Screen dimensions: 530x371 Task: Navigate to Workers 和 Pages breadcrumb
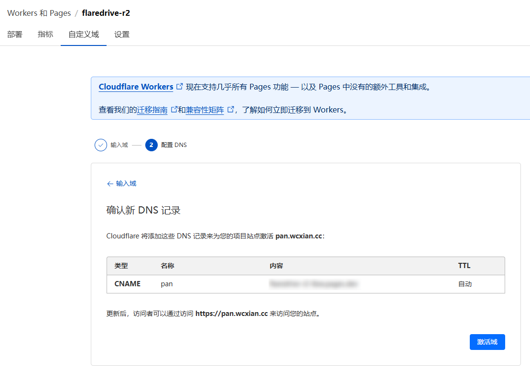click(39, 13)
